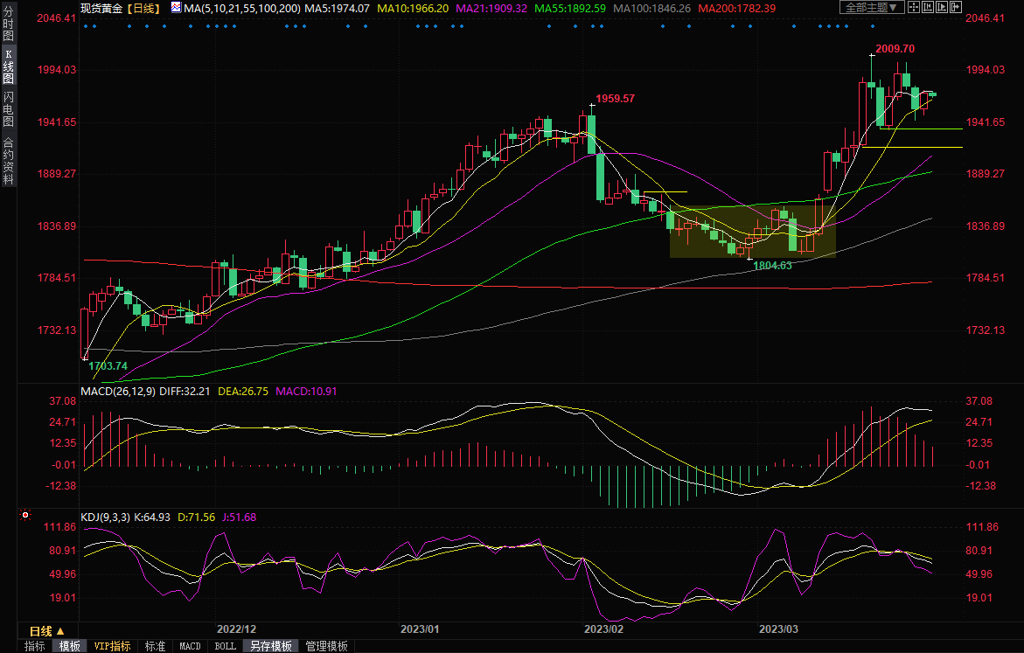Open the 全部主题 dropdown
The image size is (1024, 653).
pos(871,8)
